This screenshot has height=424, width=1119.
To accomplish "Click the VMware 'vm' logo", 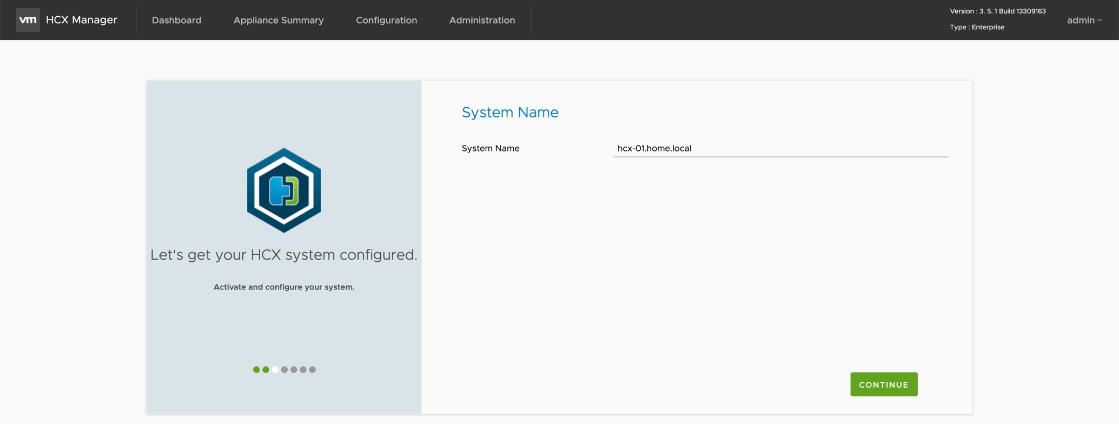I will (x=28, y=20).
